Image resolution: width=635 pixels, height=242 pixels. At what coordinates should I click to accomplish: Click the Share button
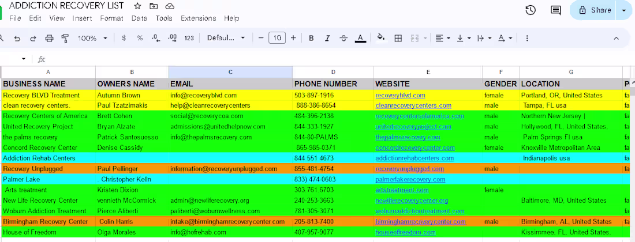click(595, 10)
